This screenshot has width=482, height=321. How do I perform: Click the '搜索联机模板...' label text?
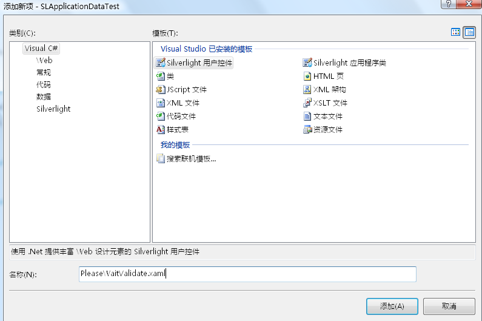point(192,159)
